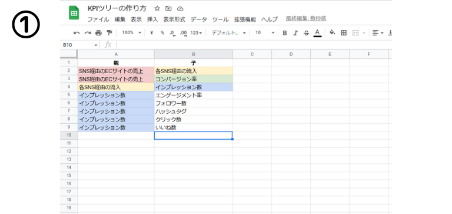Select row 10 header

[69, 135]
